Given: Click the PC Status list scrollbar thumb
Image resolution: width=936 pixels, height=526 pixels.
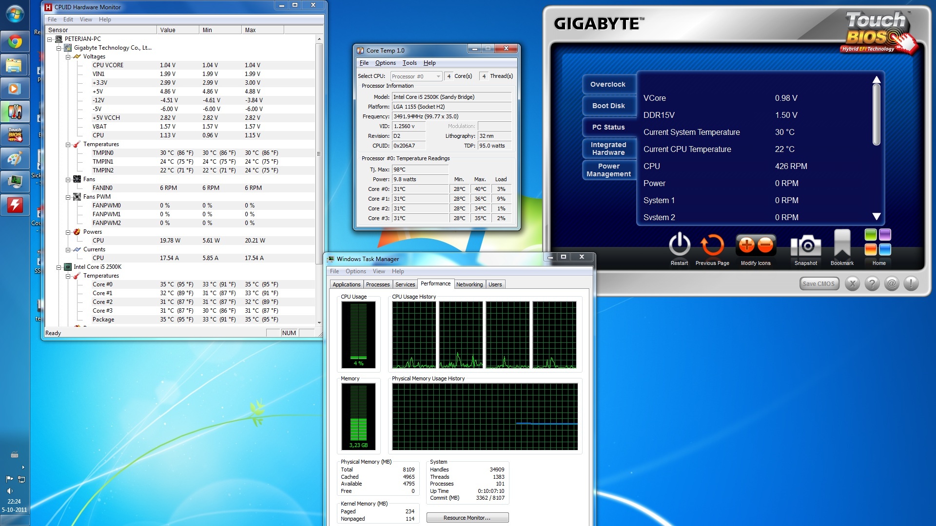Looking at the screenshot, I should (877, 115).
